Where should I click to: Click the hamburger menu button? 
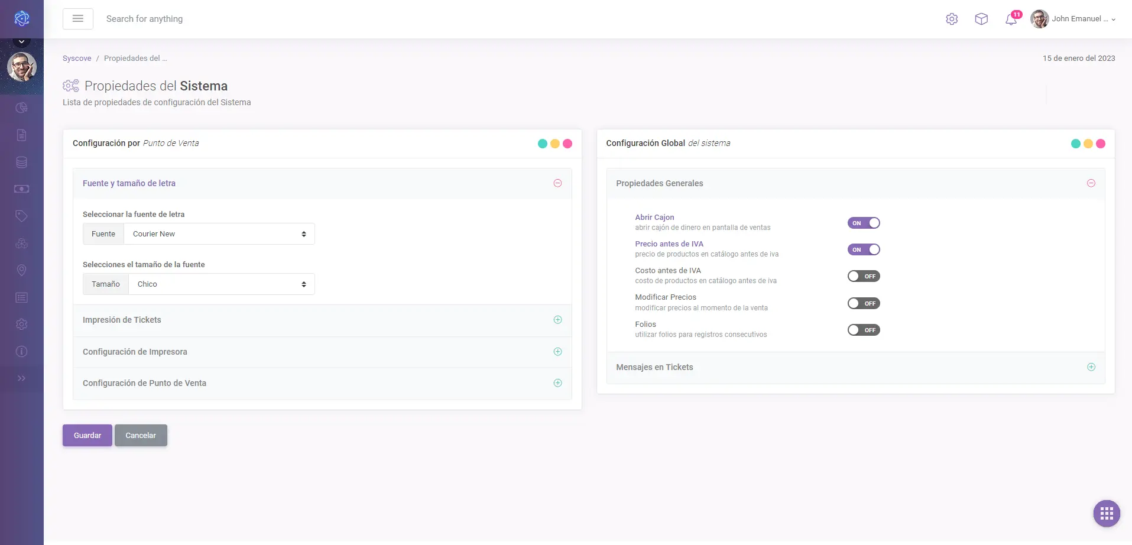click(77, 19)
